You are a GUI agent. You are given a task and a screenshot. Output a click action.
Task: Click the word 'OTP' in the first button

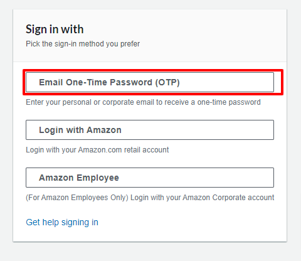(167, 82)
